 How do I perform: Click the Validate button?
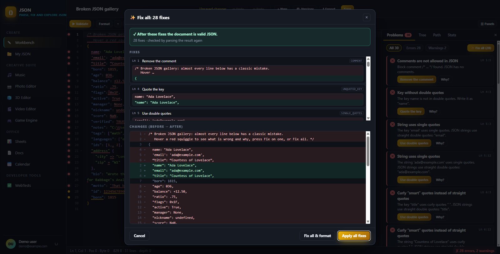[x=80, y=24]
